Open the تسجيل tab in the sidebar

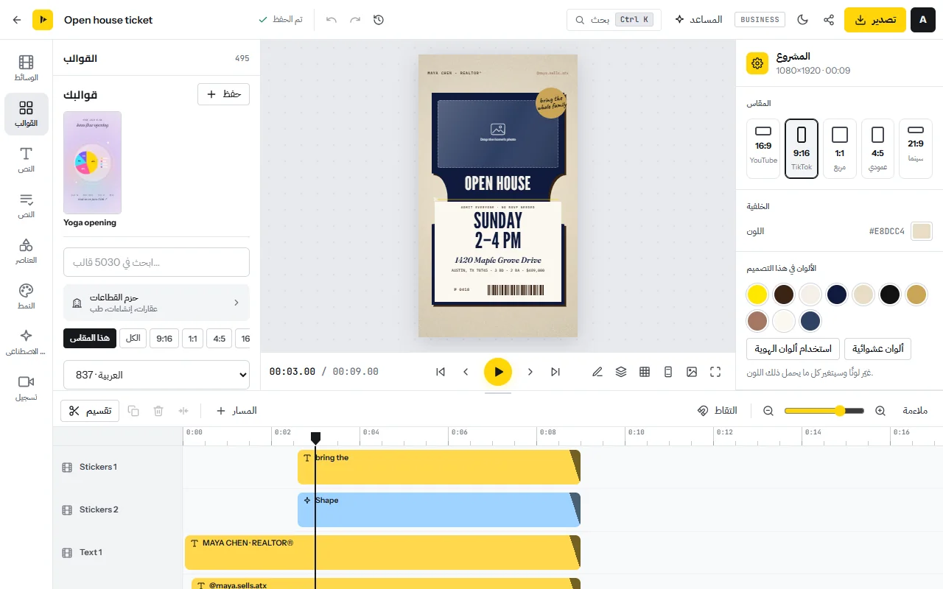pos(27,388)
